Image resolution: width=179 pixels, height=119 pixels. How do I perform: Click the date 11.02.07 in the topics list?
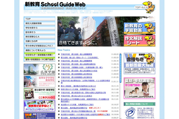point(115,71)
